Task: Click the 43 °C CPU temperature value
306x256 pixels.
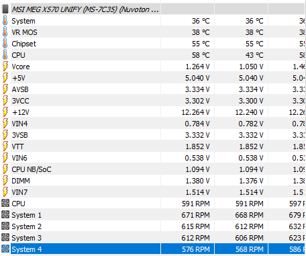Action: [x=254, y=55]
